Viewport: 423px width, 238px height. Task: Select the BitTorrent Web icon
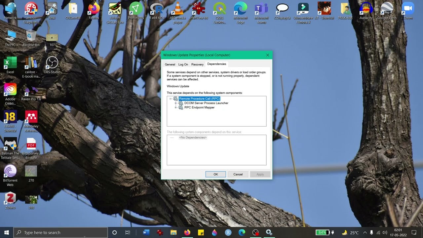[10, 176]
